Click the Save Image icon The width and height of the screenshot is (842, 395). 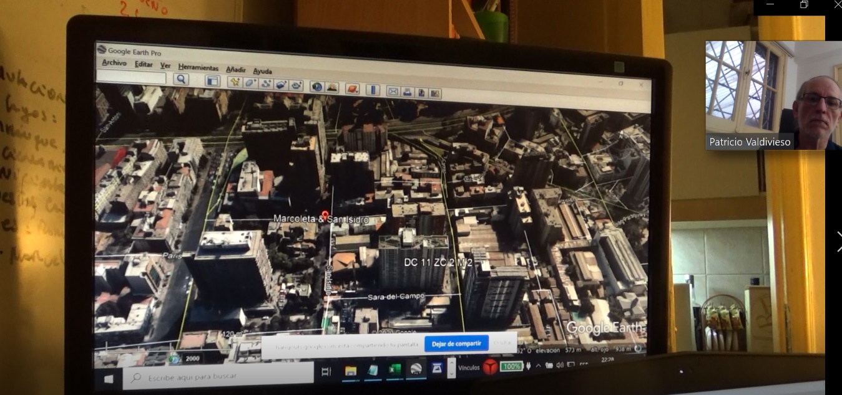[421, 93]
